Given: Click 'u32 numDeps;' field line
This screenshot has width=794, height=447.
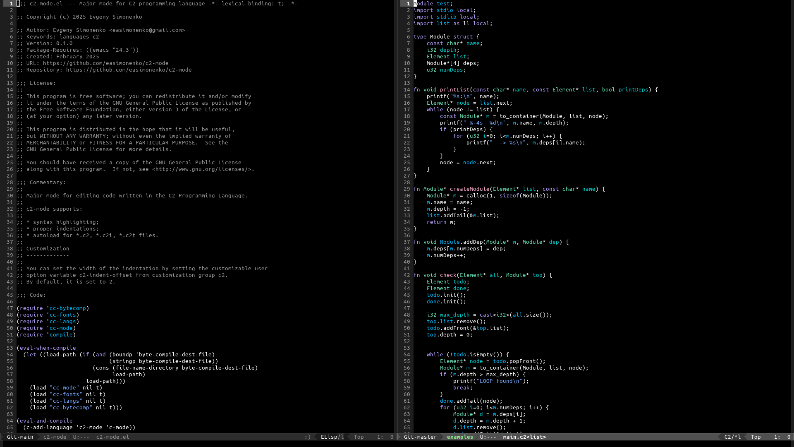Looking at the screenshot, I should pyautogui.click(x=447, y=70).
